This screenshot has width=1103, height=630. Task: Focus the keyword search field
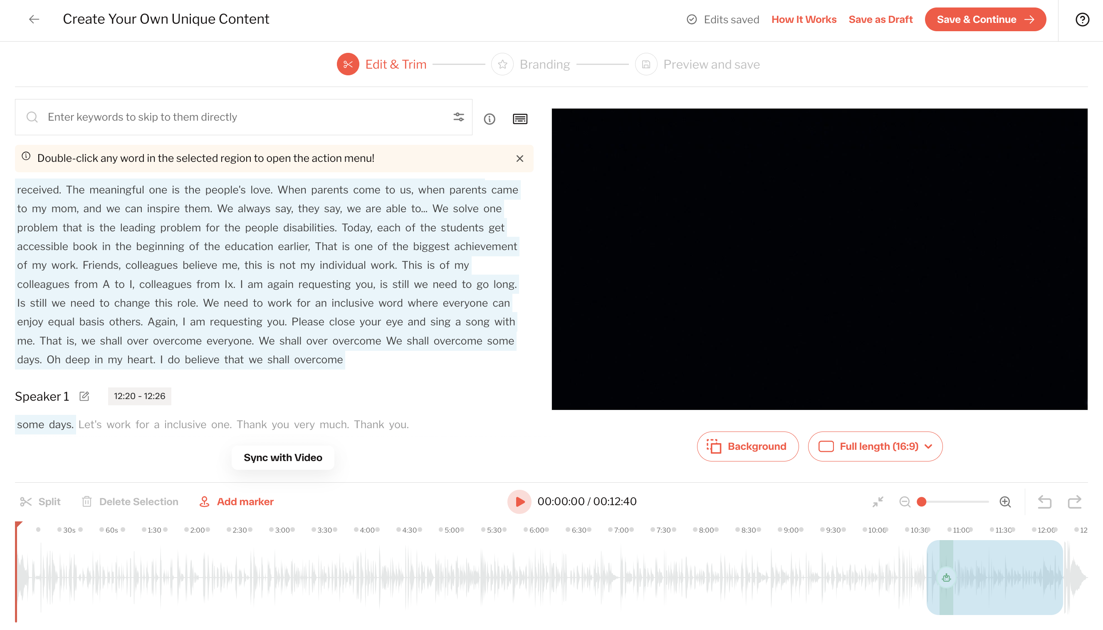243,117
